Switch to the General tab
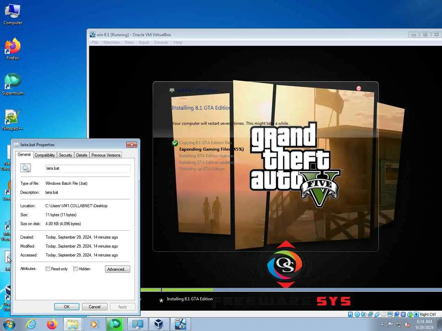This screenshot has width=442, height=331. [x=24, y=154]
